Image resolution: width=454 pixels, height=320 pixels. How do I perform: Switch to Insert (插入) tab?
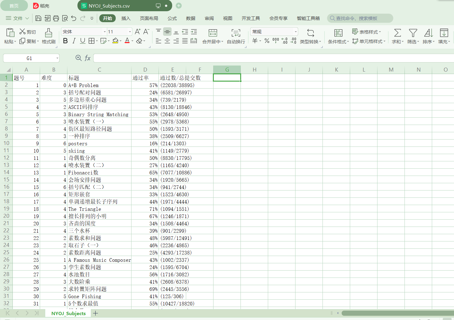(126, 18)
